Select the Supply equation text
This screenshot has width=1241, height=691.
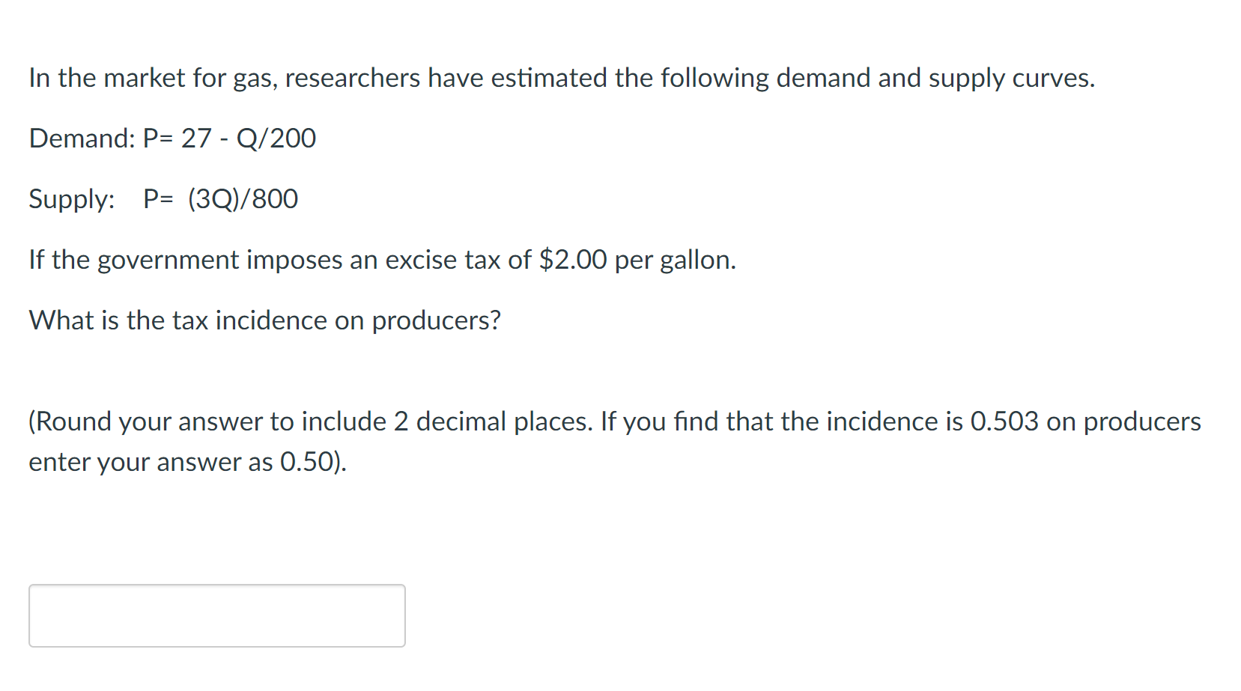coord(163,199)
